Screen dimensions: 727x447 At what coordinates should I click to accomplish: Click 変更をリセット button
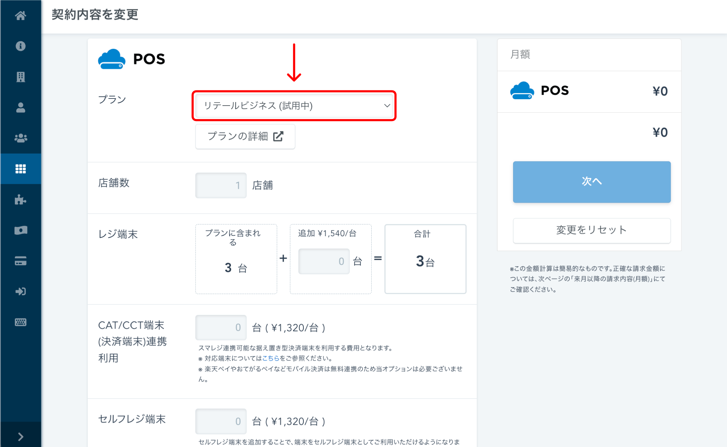pos(591,230)
